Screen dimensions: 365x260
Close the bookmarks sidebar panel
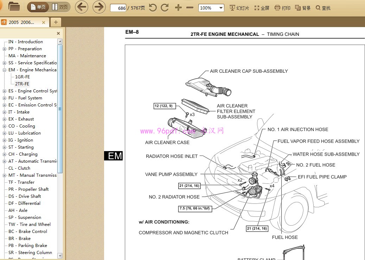click(58, 33)
